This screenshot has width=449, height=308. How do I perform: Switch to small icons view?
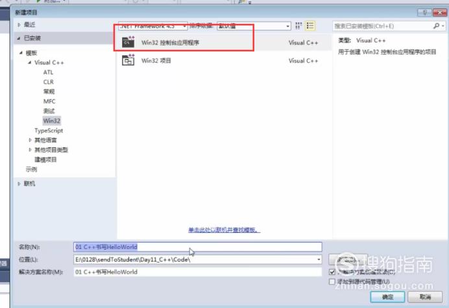click(x=298, y=26)
